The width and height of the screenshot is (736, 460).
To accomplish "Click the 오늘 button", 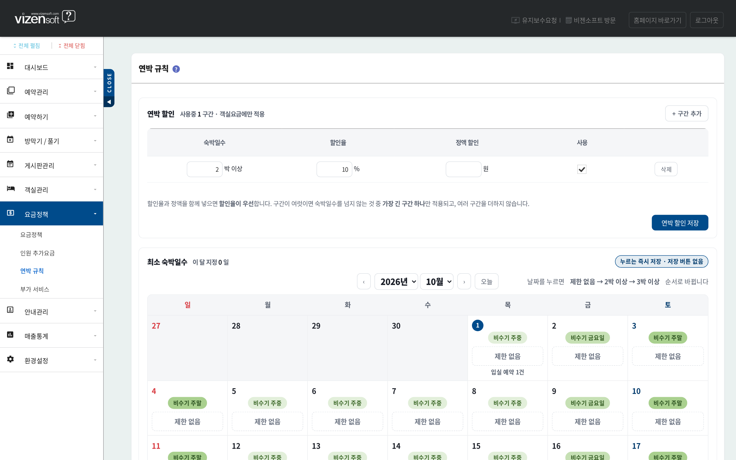I will click(x=487, y=282).
